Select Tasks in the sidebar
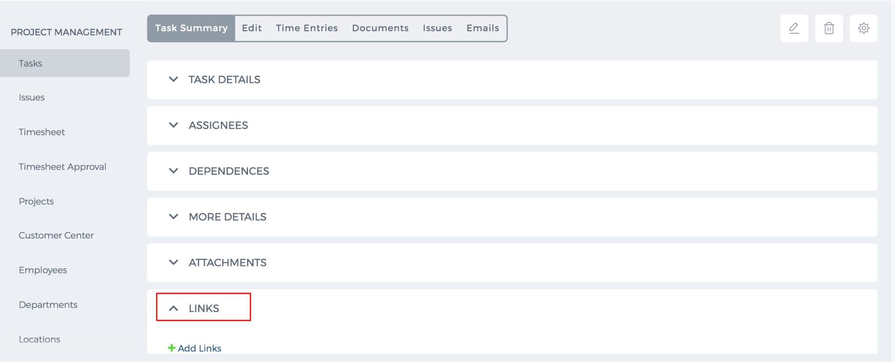This screenshot has height=362, width=895. (65, 63)
